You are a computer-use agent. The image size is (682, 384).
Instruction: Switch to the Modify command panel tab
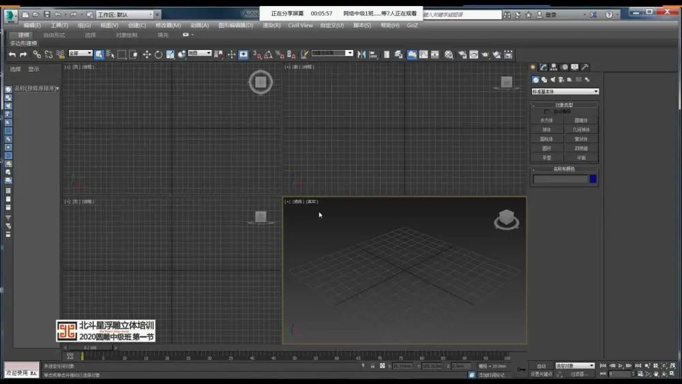(544, 67)
